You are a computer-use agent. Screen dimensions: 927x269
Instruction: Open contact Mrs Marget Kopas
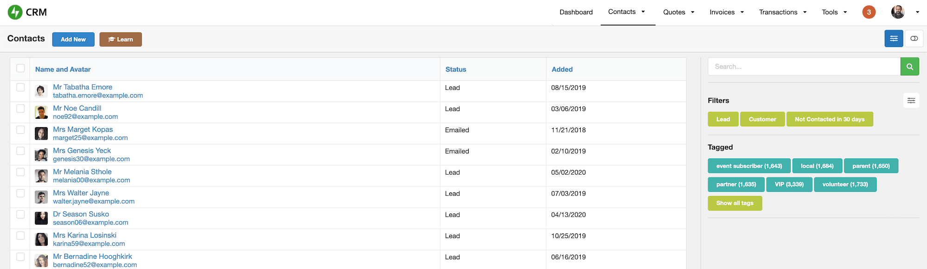83,129
